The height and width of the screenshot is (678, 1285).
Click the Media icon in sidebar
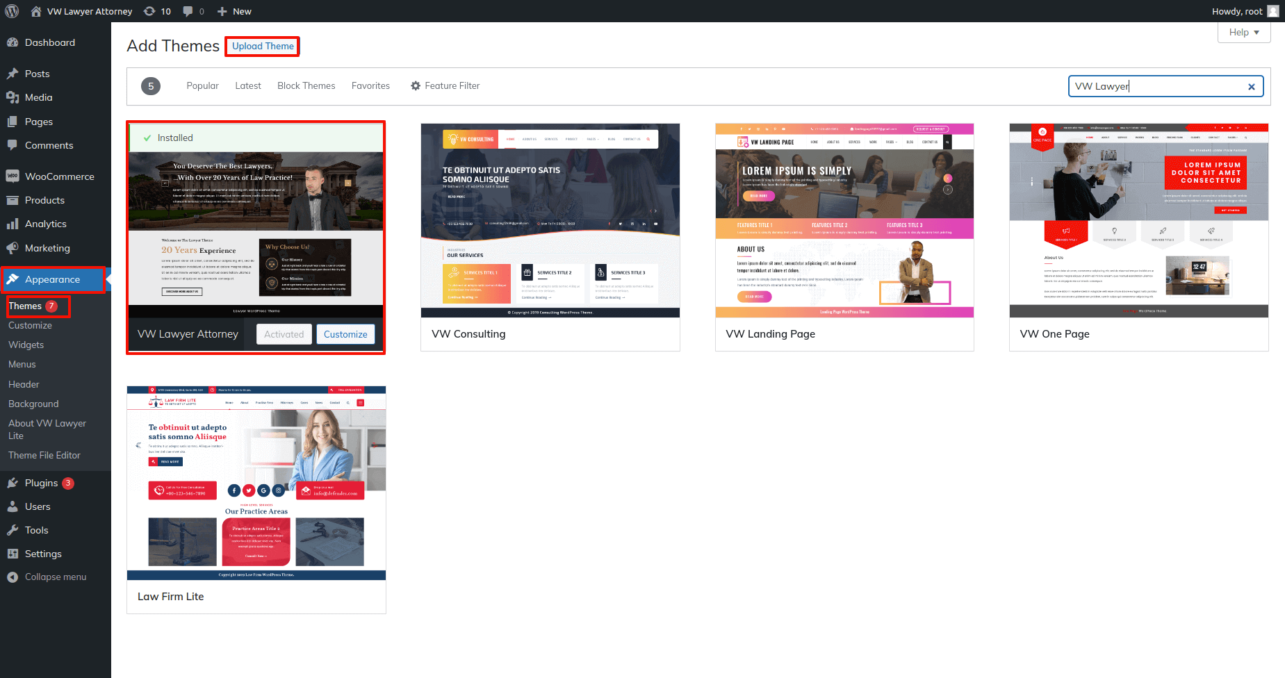[x=13, y=97]
